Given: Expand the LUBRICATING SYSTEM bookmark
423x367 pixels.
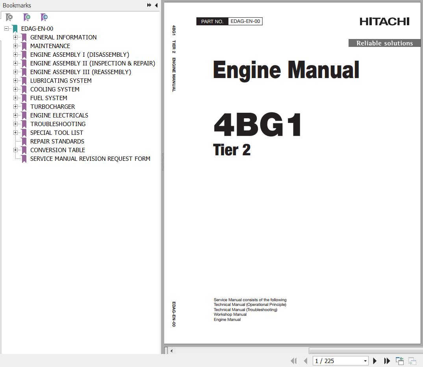Looking at the screenshot, I should click(x=15, y=80).
